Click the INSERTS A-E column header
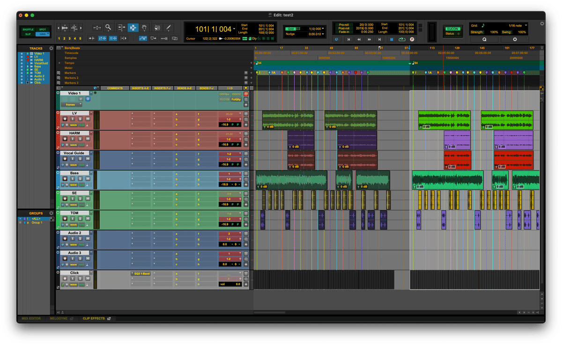 point(141,88)
